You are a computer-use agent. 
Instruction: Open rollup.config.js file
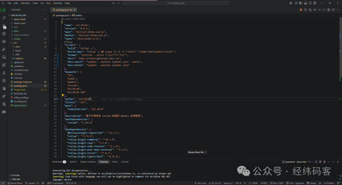pyautogui.click(x=28, y=97)
